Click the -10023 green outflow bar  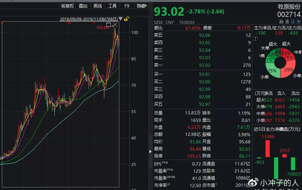(x=293, y=164)
